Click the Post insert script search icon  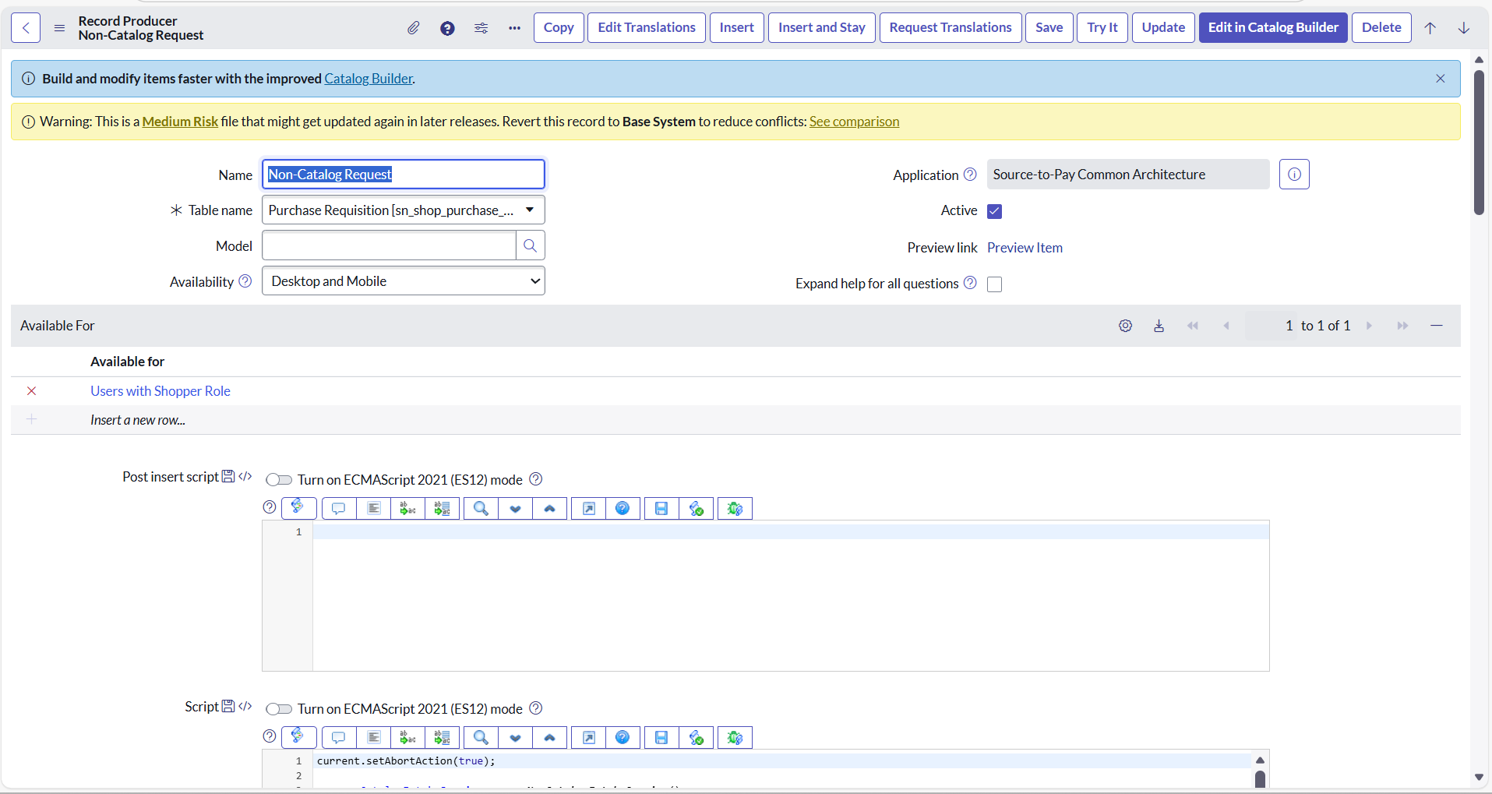click(481, 509)
